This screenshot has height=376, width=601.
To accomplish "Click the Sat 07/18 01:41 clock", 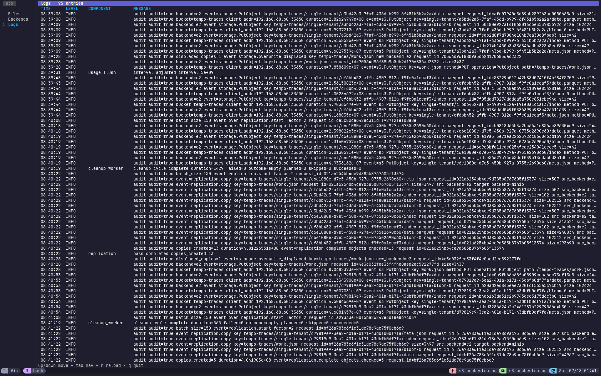I will click(578, 371).
